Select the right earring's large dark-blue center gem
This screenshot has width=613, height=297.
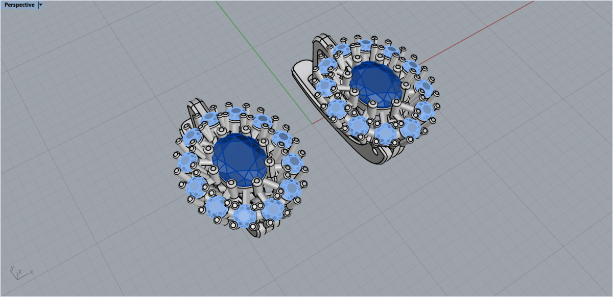coord(376,84)
